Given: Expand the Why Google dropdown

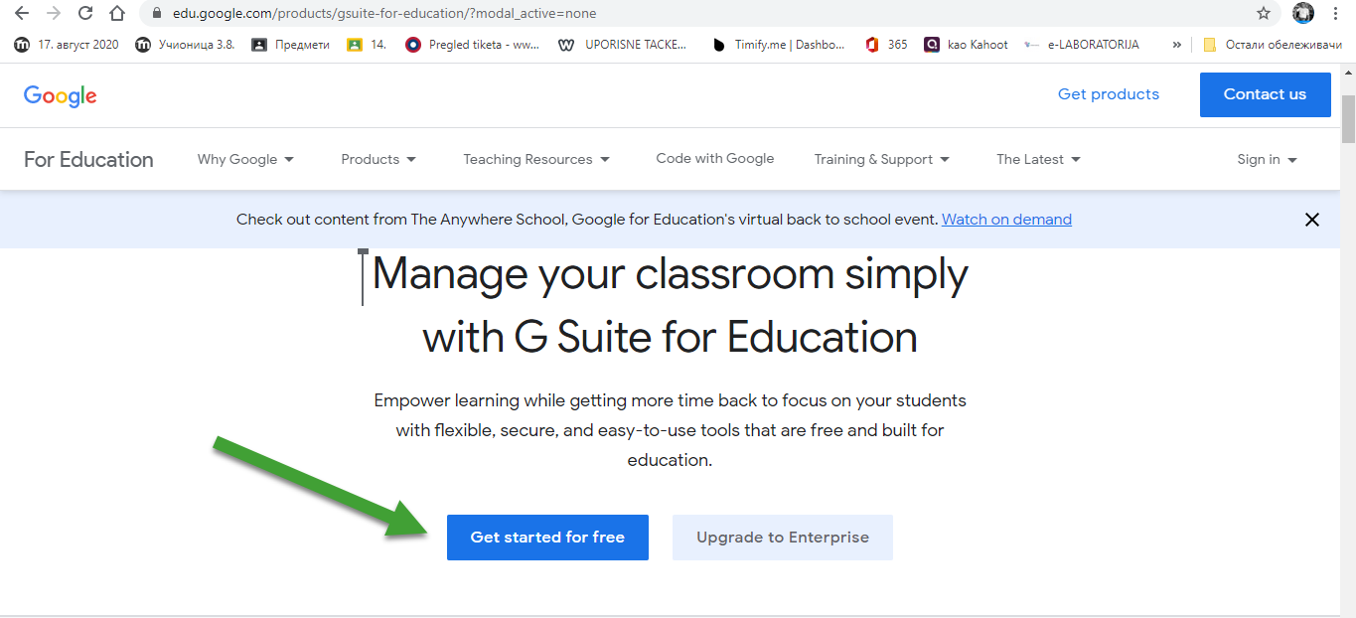Looking at the screenshot, I should [245, 159].
